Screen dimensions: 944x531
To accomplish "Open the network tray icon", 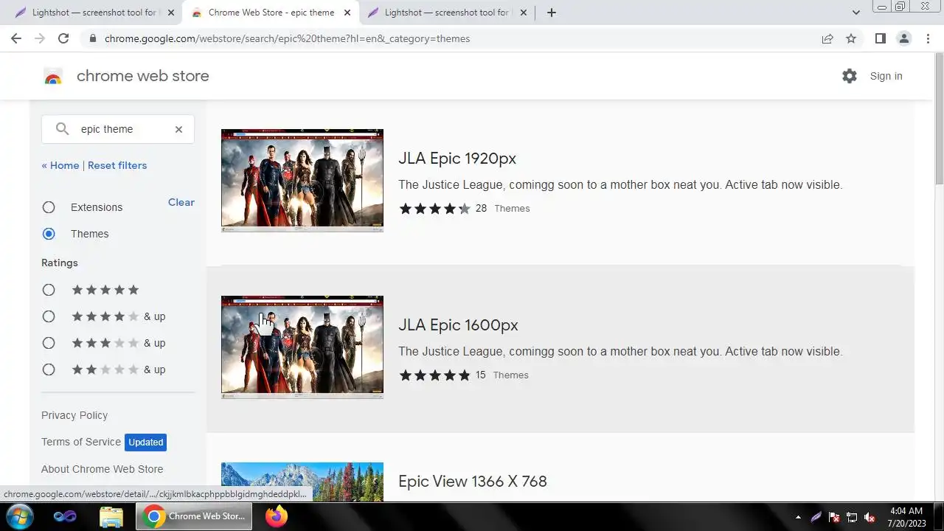I will (852, 517).
